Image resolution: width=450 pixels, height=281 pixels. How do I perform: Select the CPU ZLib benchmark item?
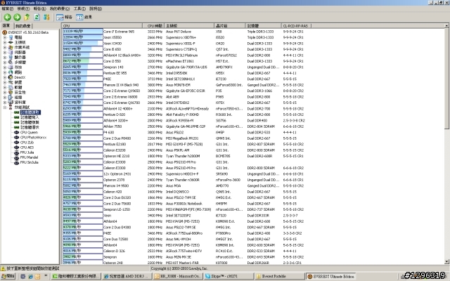[27, 143]
